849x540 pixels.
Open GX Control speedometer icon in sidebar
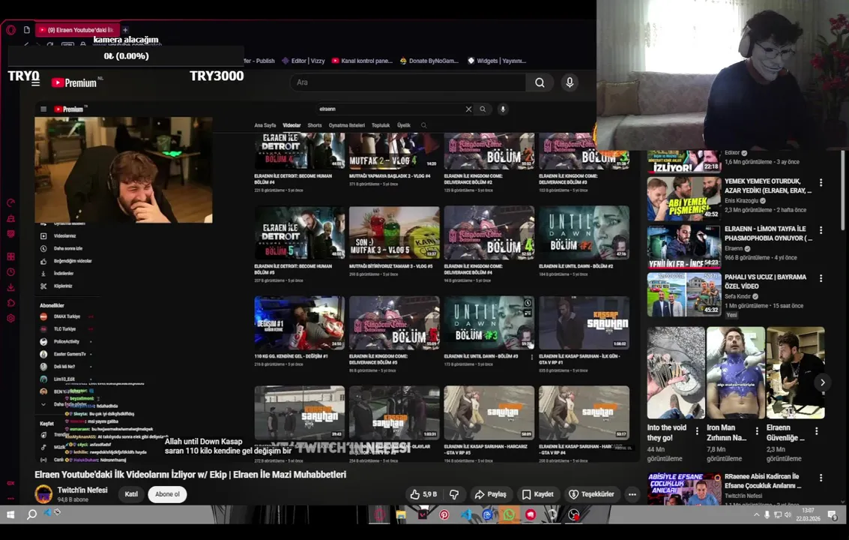[x=10, y=202]
